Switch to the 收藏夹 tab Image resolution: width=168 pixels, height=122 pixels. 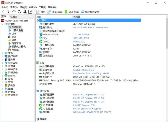coord(14,17)
